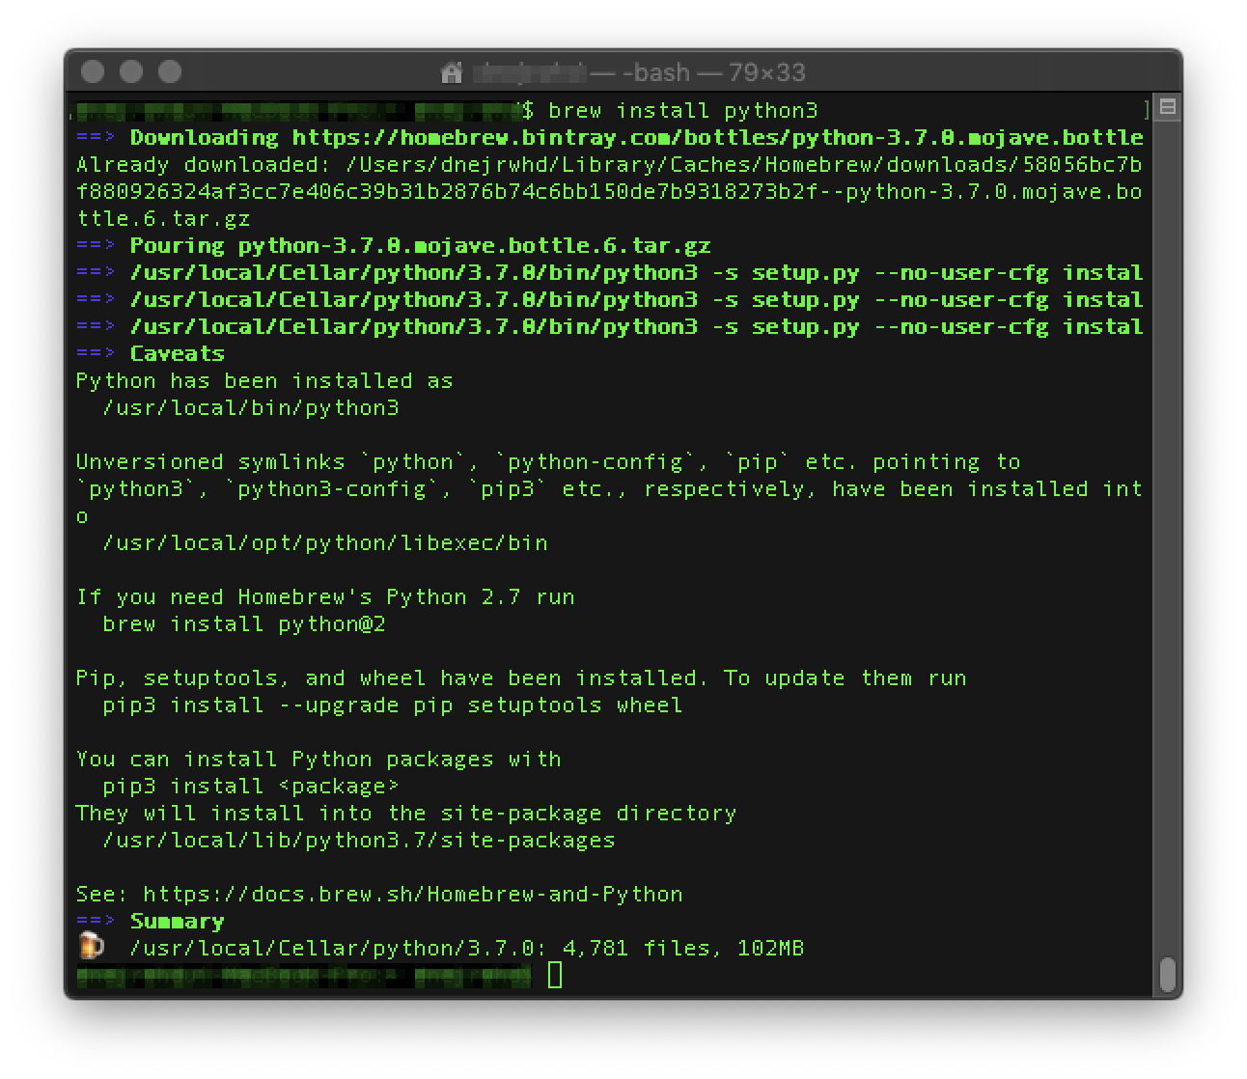Click the cursor block at the final prompt

[555, 975]
